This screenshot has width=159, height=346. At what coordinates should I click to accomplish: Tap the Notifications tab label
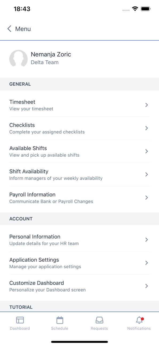tap(139, 328)
